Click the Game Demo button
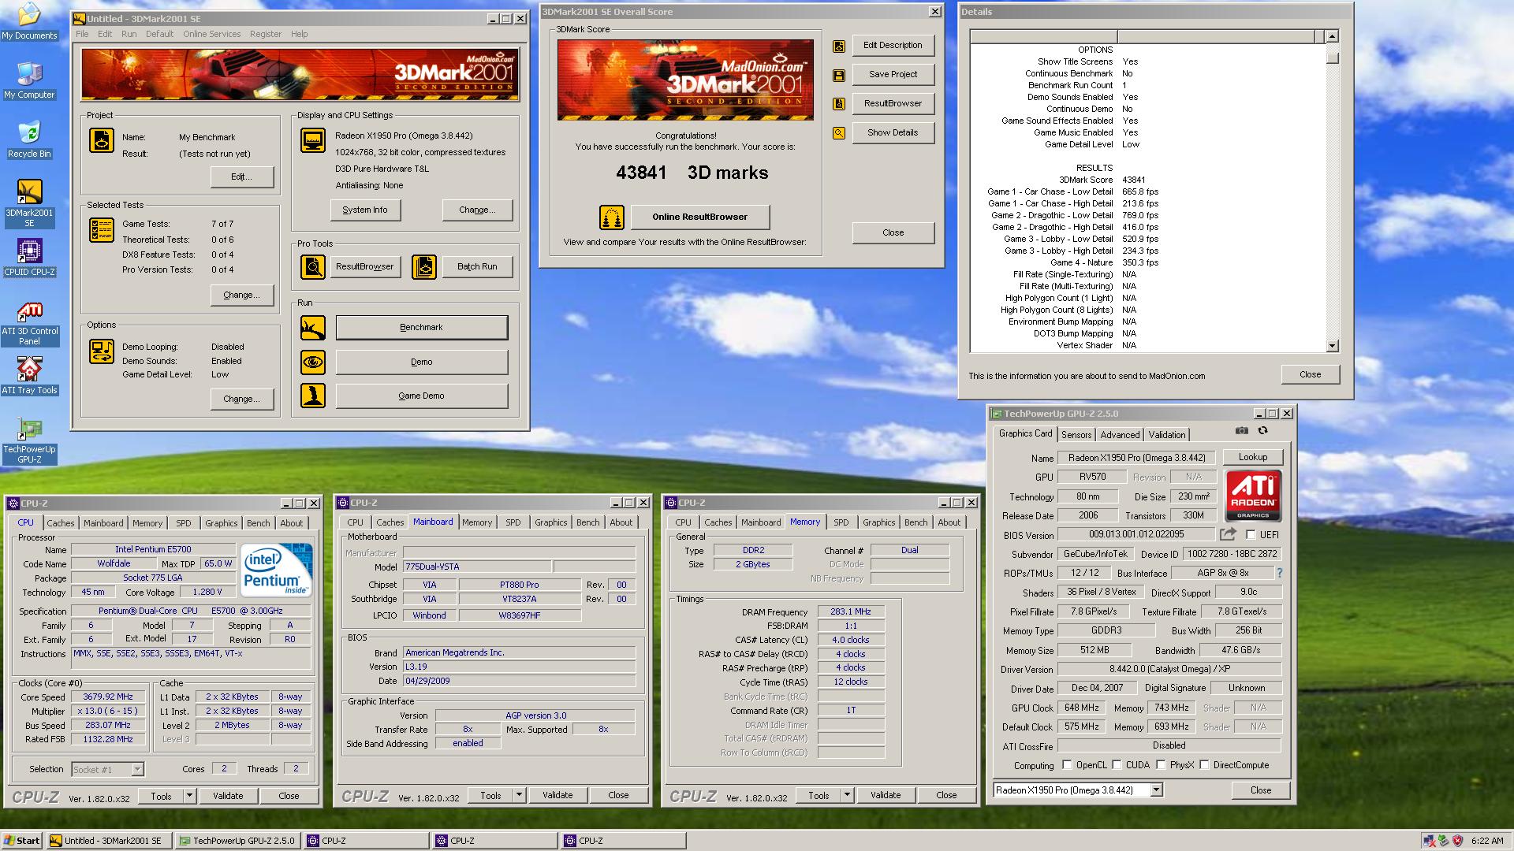1514x851 pixels. (x=421, y=396)
